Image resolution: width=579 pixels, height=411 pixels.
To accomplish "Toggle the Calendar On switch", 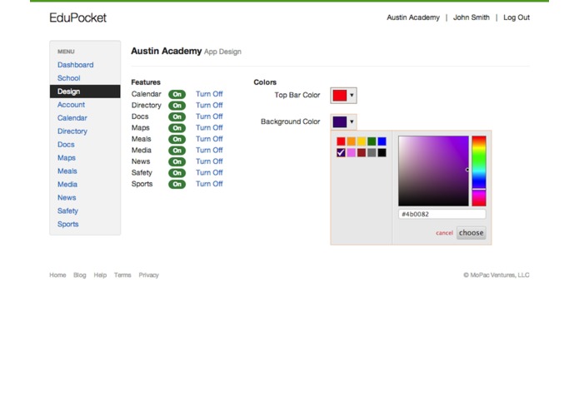I will tap(177, 94).
